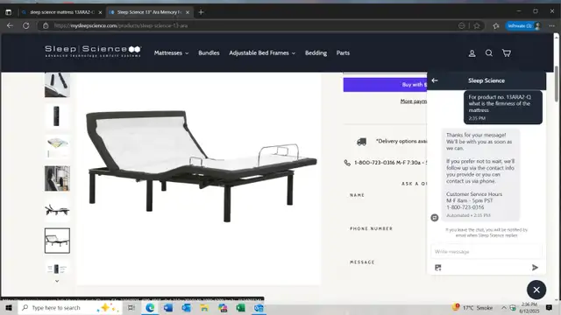Close the chat widget with X button
This screenshot has height=315, width=561.
click(536, 290)
